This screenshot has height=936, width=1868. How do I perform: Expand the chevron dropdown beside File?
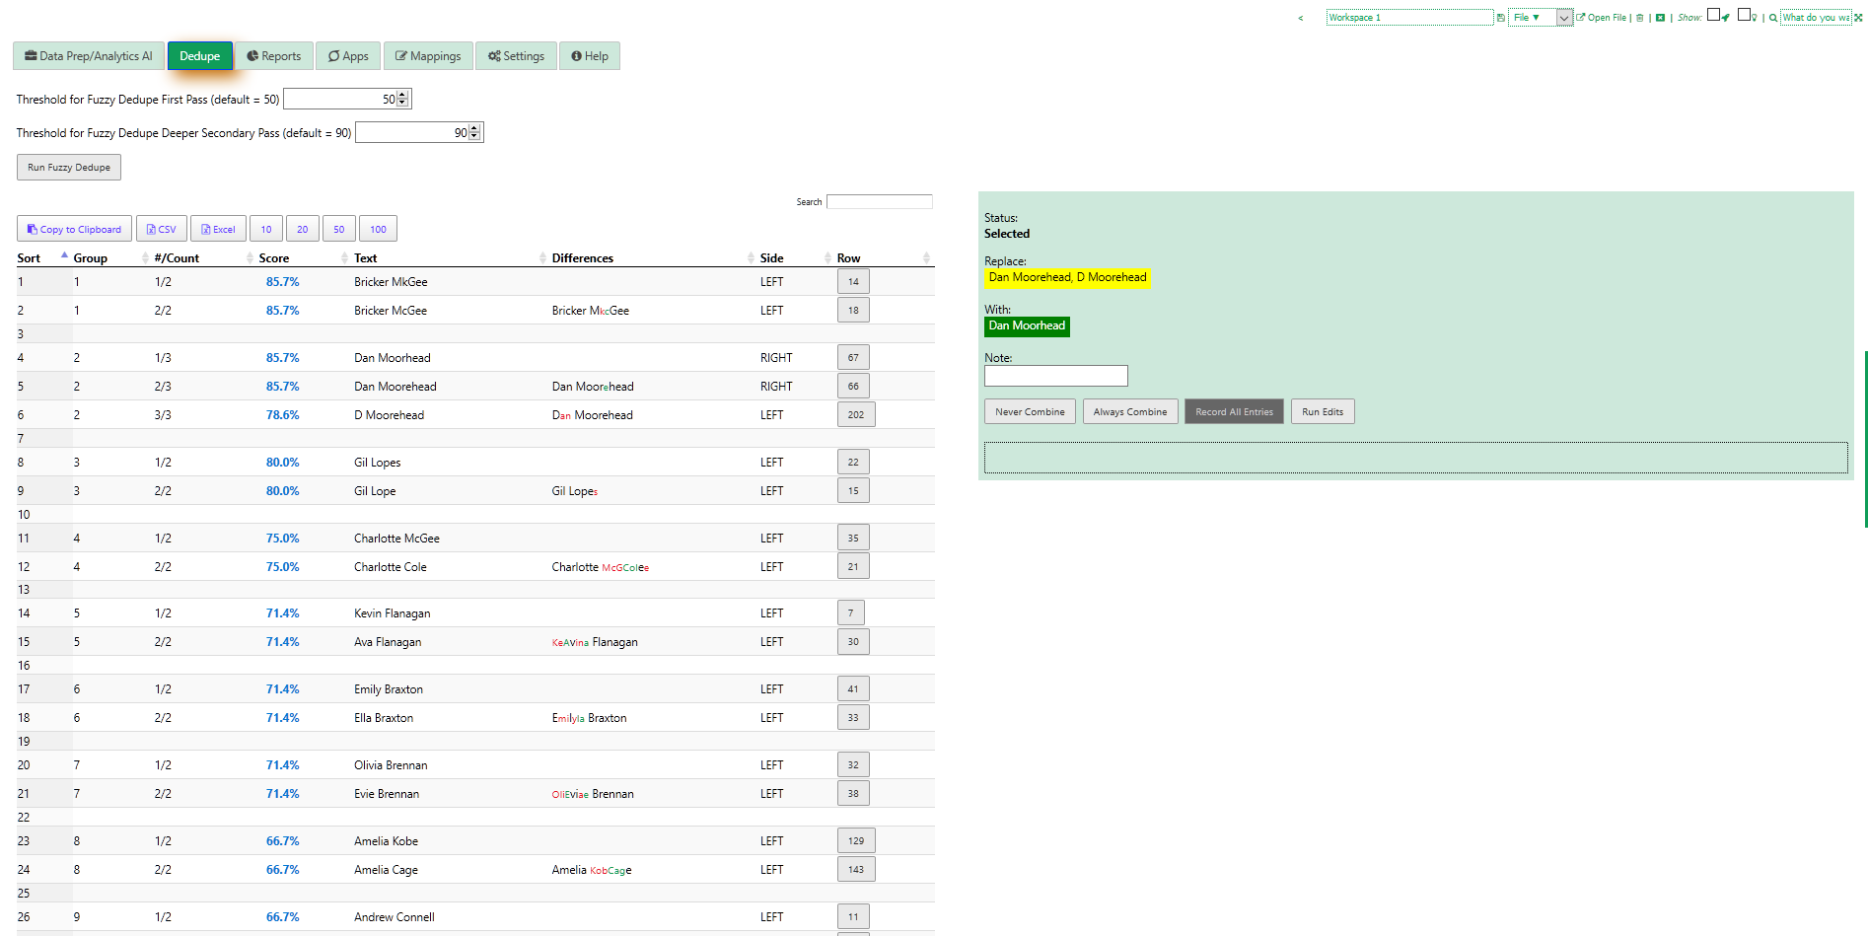(x=1563, y=17)
